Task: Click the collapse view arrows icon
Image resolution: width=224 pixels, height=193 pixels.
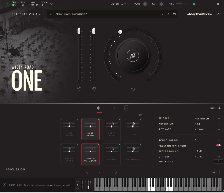Action: pos(218,14)
